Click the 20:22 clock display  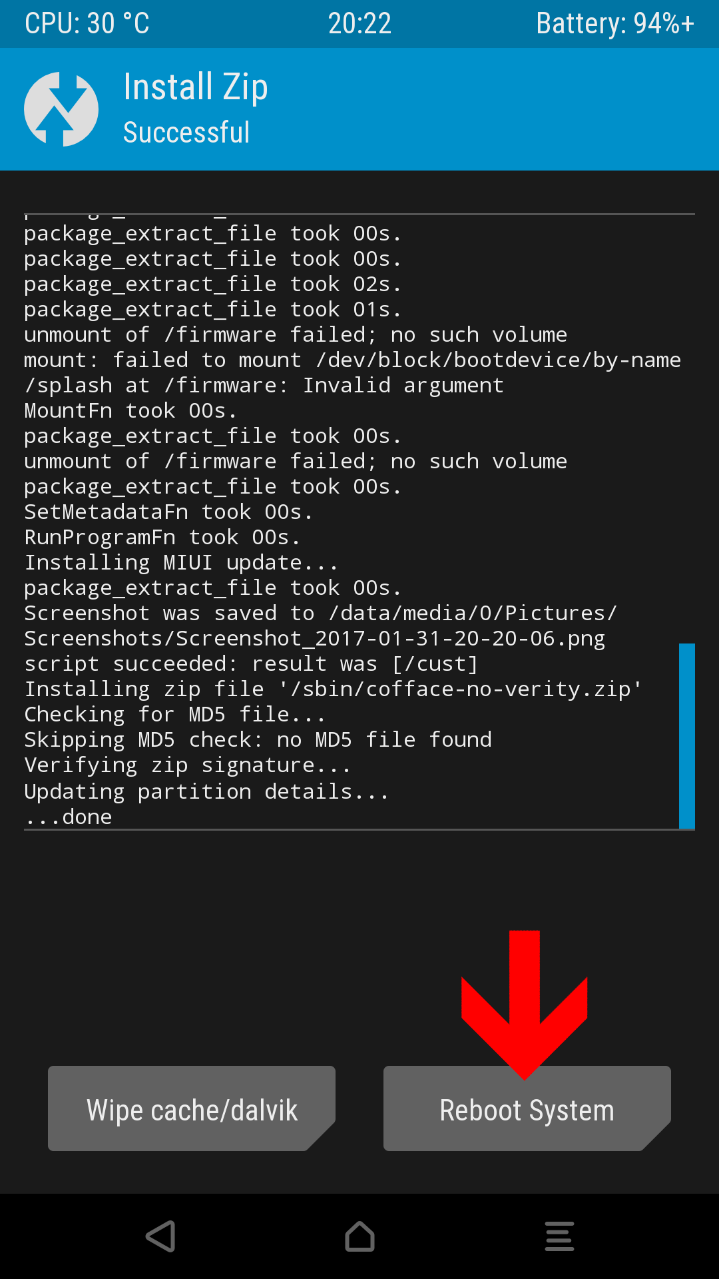tap(359, 24)
